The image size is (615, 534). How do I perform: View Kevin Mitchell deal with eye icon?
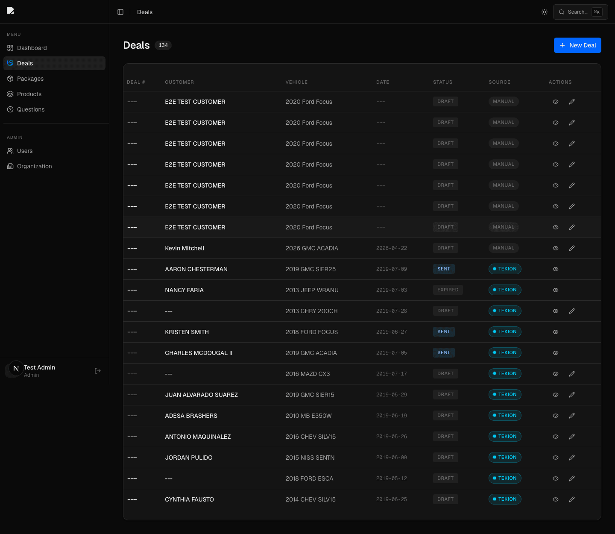coord(556,248)
